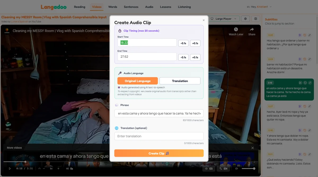
Task: Loop the 0:09 subtitle with the repeat icon
Action: 305,59
